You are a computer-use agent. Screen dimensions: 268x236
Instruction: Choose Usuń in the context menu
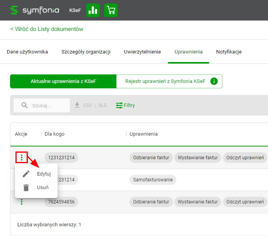(42, 188)
